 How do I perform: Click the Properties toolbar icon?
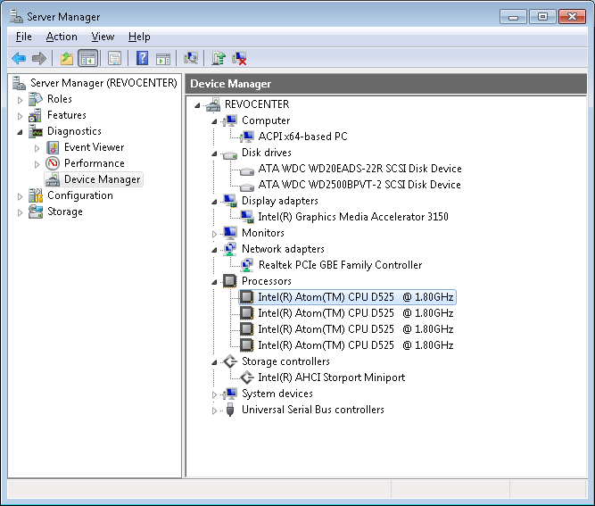[114, 59]
